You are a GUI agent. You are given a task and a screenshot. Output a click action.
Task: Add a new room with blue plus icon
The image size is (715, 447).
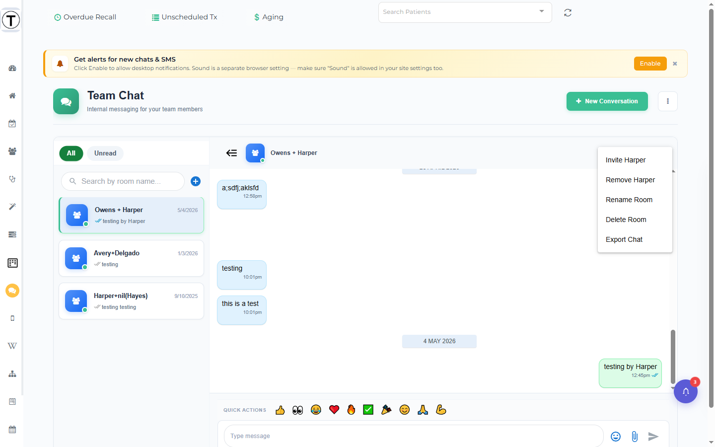point(196,181)
